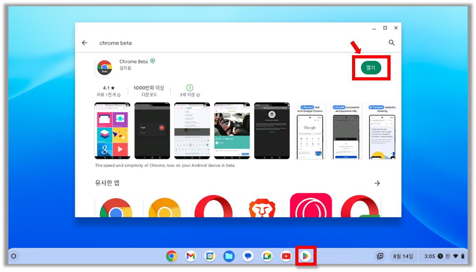Open YouTube from the shelf
Image resolution: width=476 pixels, height=272 pixels.
(286, 256)
